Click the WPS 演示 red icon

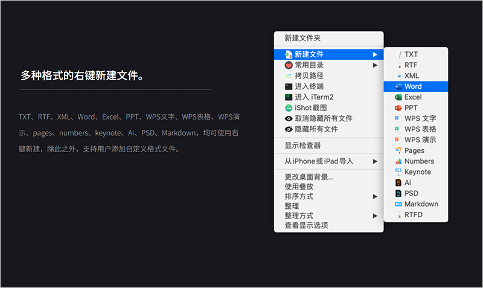point(398,140)
